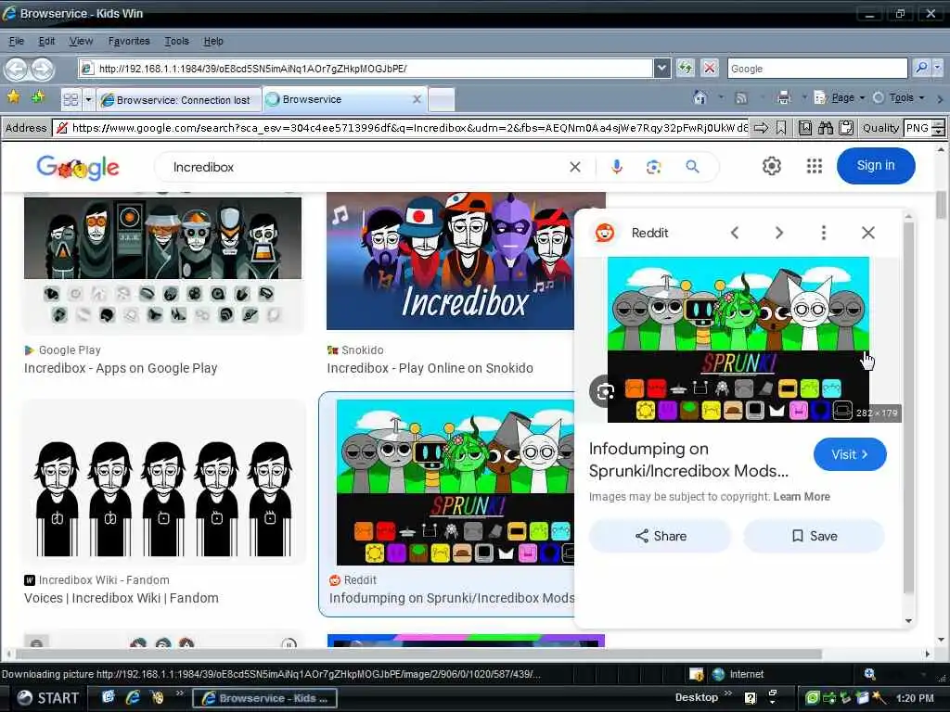Open Voices | Incredibox Wiki | Fandom result

(x=122, y=598)
